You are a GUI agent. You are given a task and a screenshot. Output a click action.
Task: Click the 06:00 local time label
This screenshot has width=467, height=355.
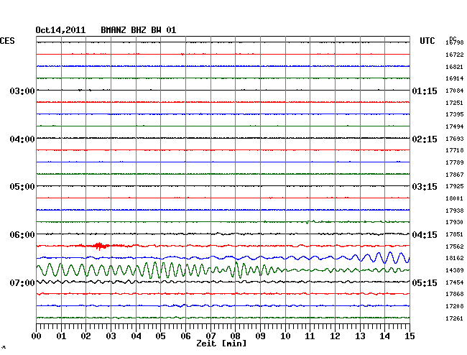point(22,235)
